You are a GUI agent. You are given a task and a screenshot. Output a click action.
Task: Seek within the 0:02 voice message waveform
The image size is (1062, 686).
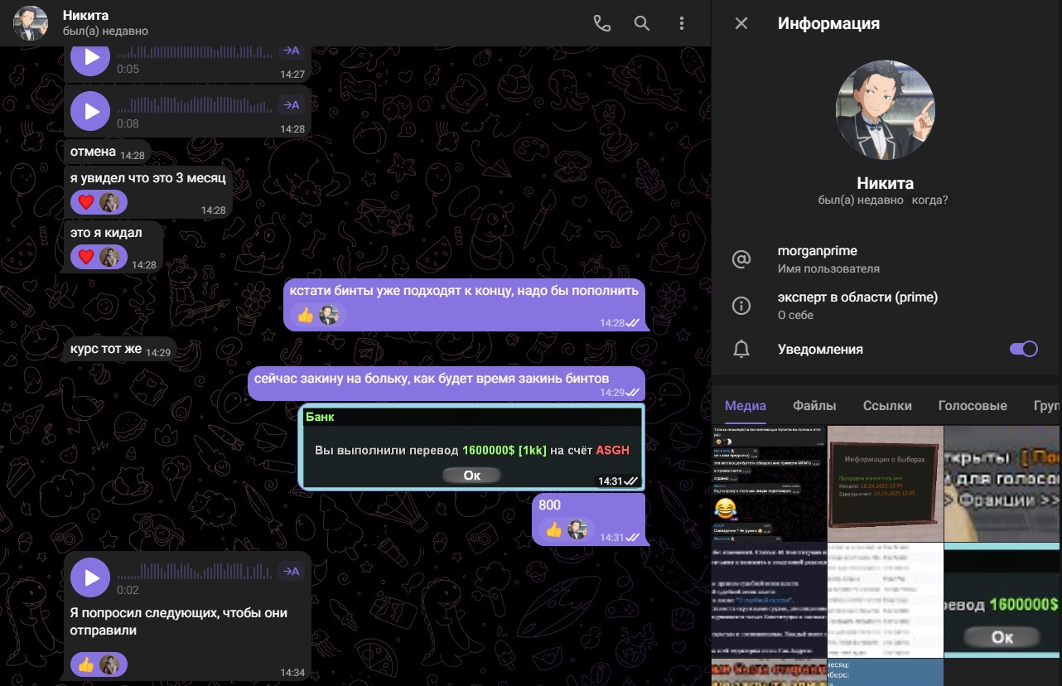click(x=195, y=572)
